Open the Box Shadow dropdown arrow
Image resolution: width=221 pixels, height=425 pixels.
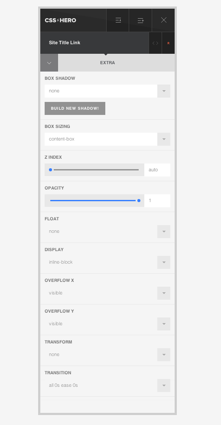coord(164,91)
